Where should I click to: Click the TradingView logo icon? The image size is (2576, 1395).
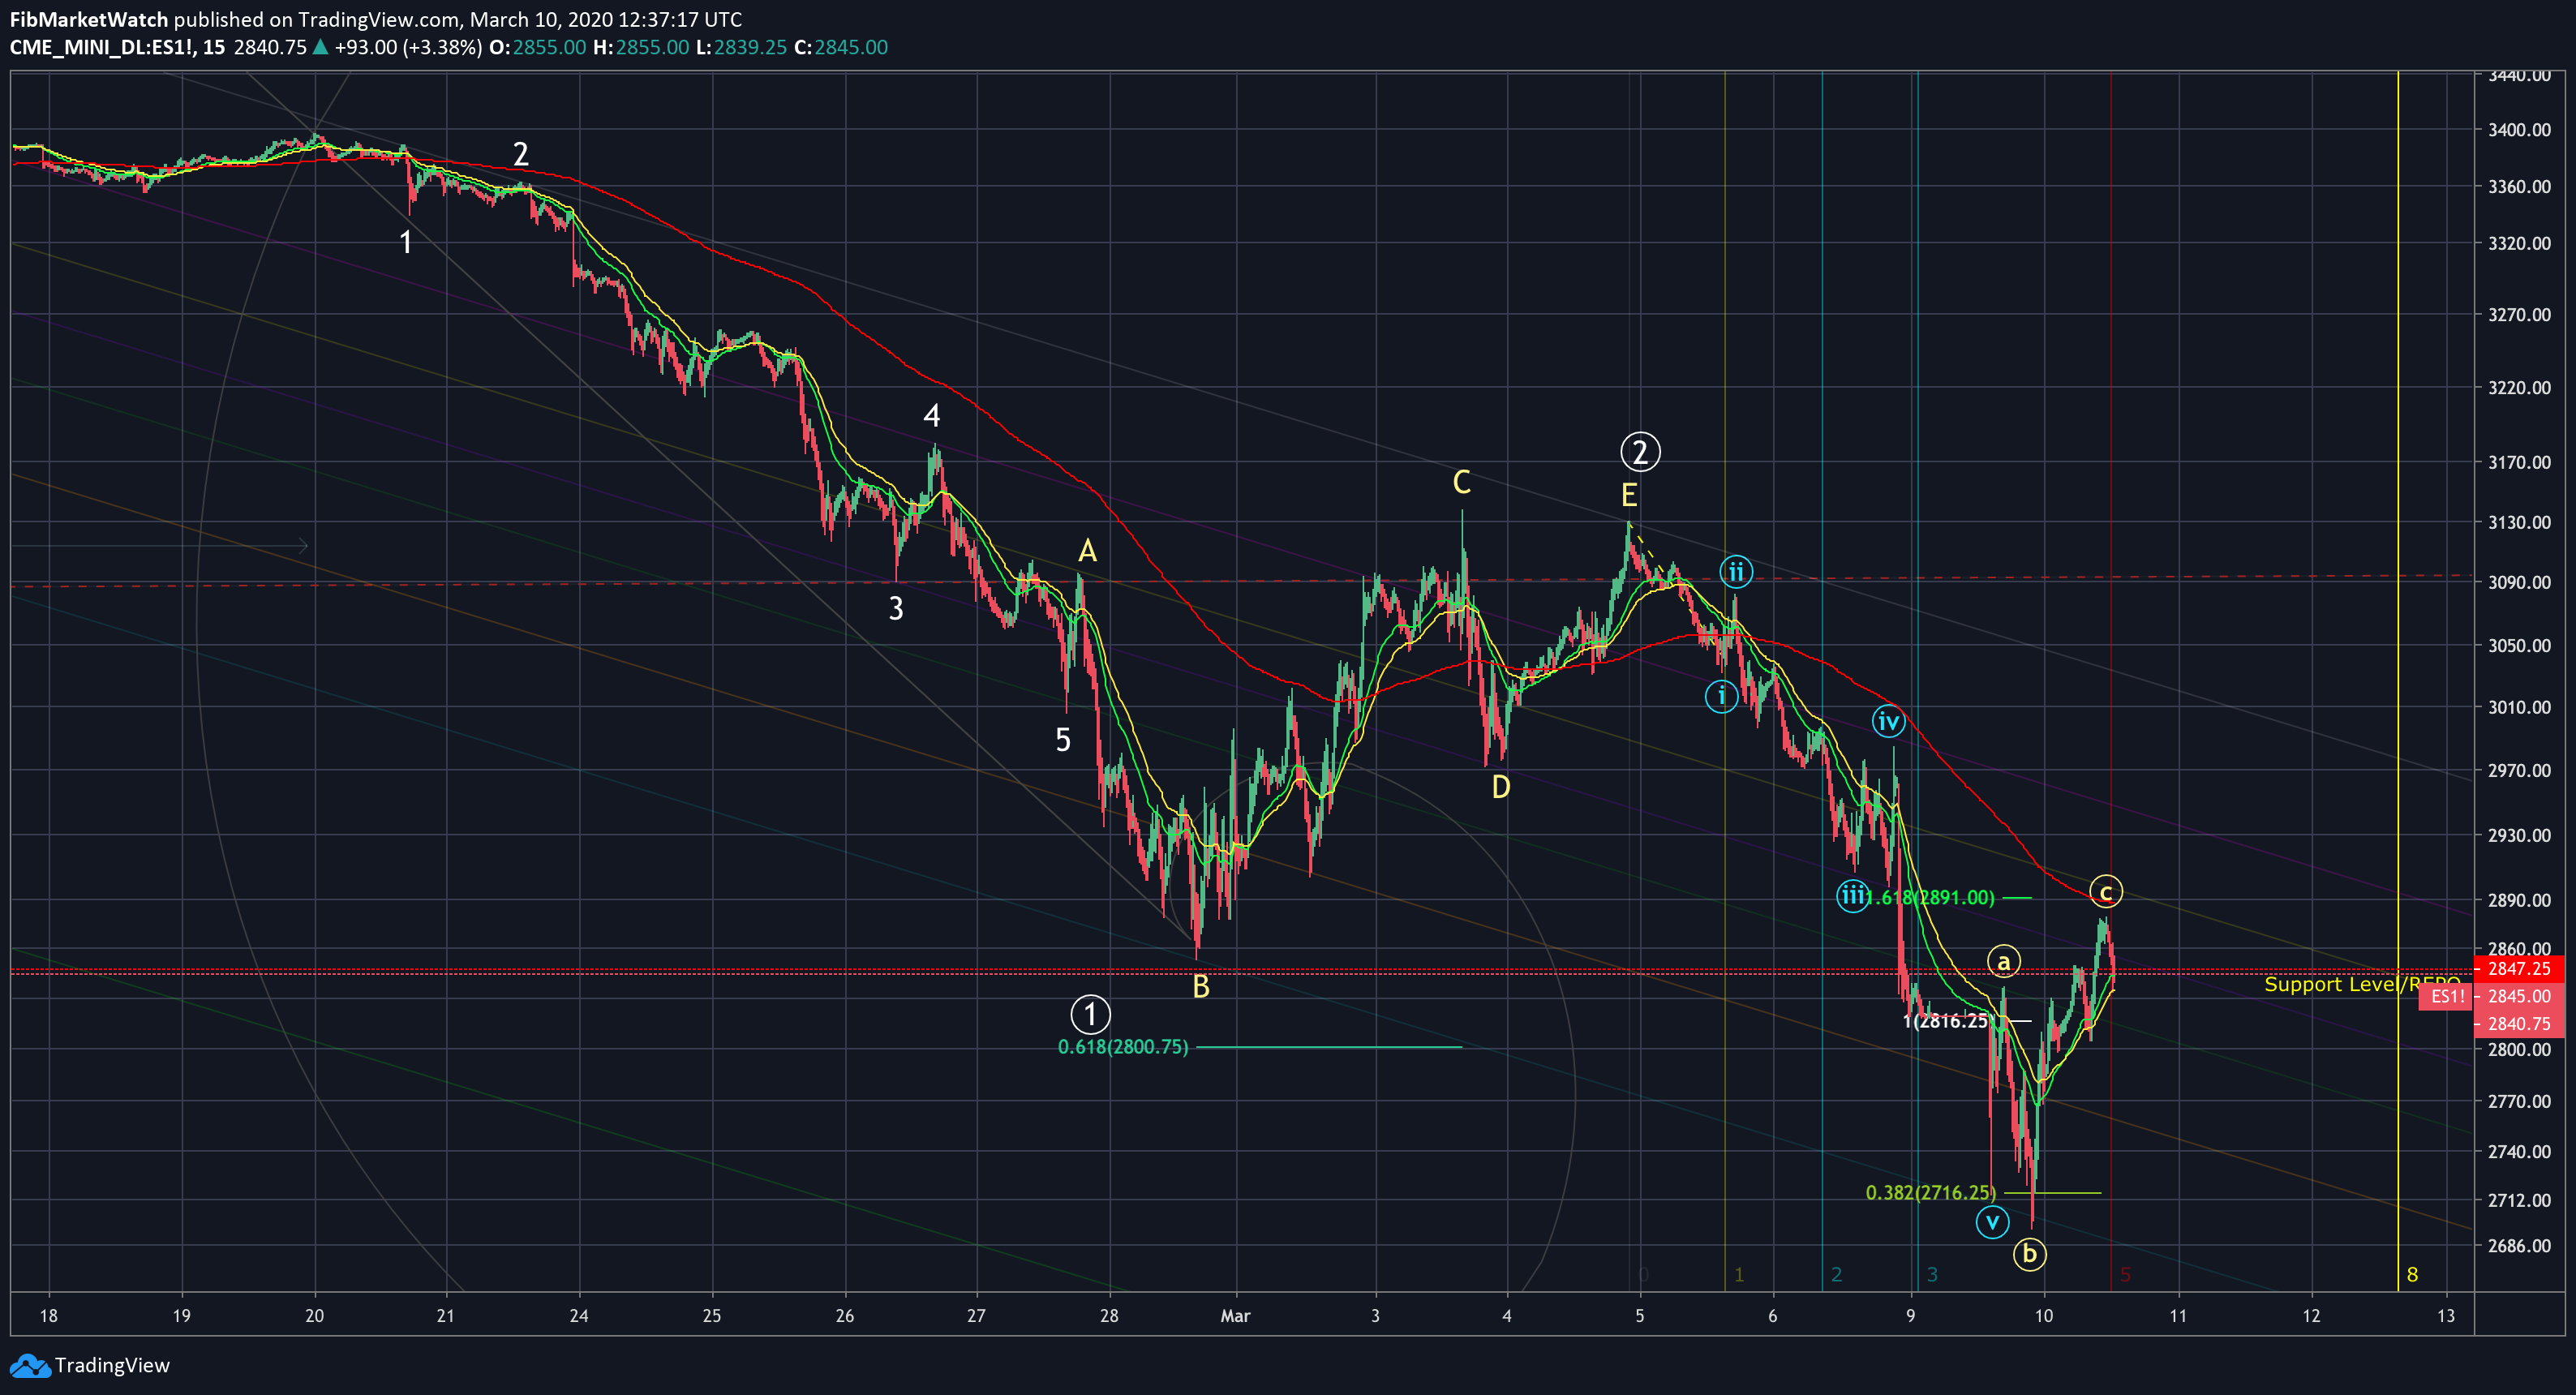click(29, 1365)
